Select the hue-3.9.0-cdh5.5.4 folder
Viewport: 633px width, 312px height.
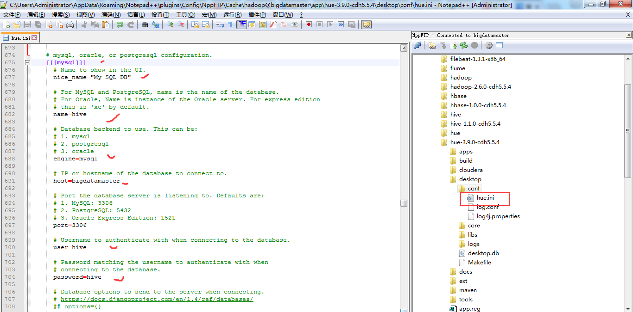coord(475,142)
